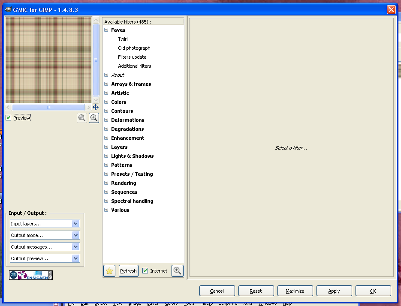Image resolution: width=401 pixels, height=306 pixels.
Task: Expand the Spectral handling category
Action: click(x=106, y=201)
